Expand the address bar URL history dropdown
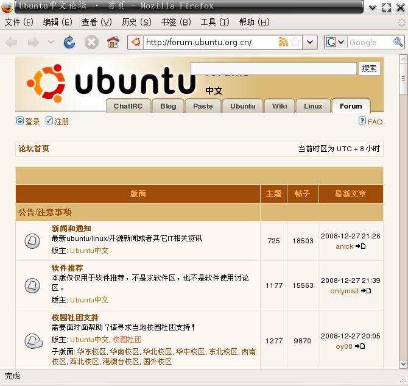408x386 pixels. coord(309,42)
